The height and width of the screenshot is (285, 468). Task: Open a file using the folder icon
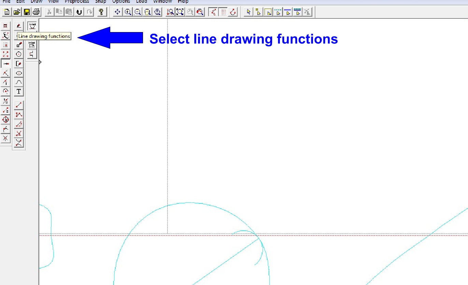(x=17, y=12)
